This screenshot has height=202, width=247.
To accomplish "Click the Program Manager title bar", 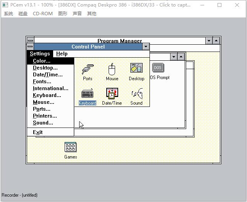I will coord(120,40).
